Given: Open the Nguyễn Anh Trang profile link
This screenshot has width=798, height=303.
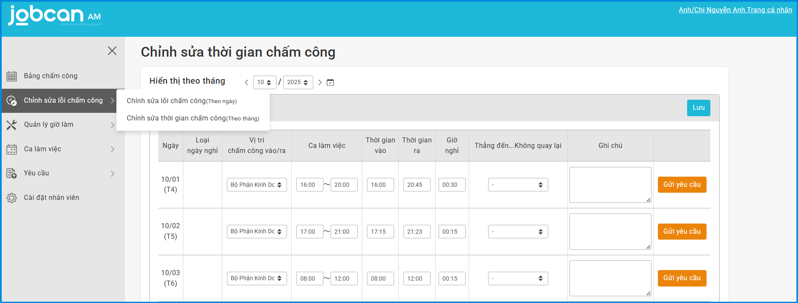Looking at the screenshot, I should (x=735, y=10).
